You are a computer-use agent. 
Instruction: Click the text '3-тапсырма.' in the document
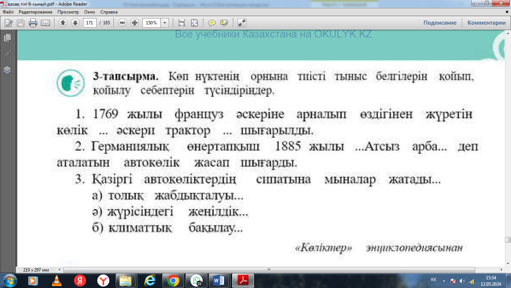coord(126,77)
